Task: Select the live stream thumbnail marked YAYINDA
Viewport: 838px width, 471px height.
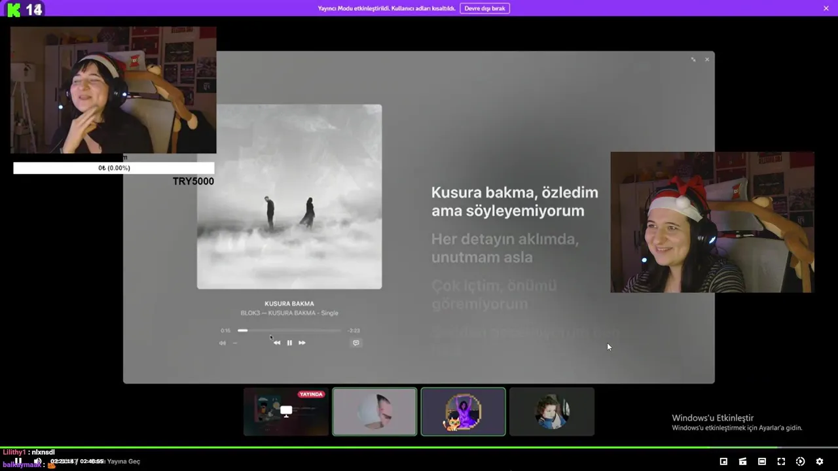Action: [286, 411]
